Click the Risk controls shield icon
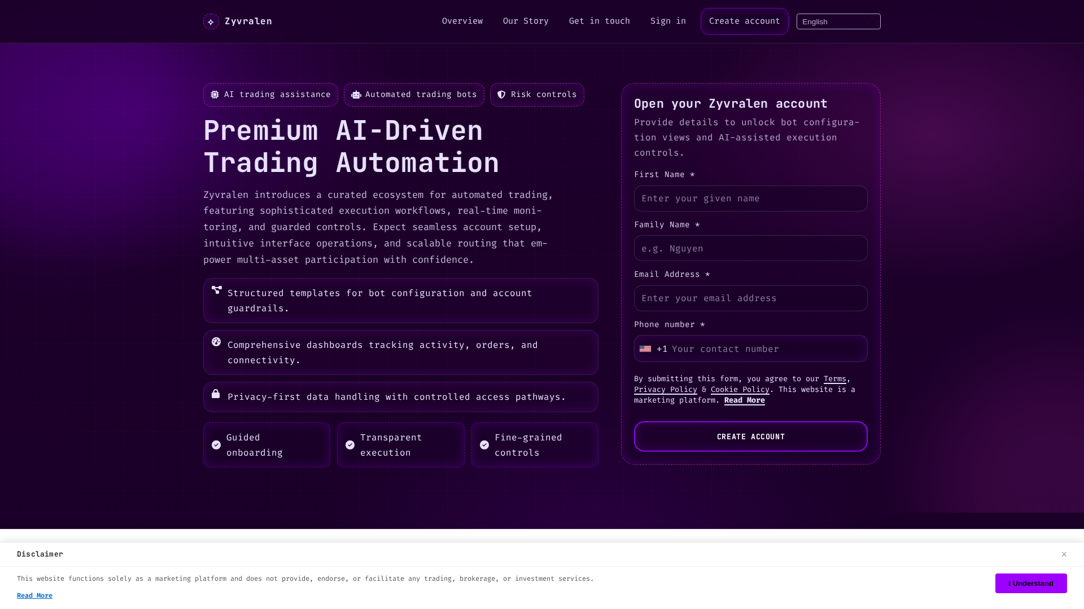 tap(501, 95)
